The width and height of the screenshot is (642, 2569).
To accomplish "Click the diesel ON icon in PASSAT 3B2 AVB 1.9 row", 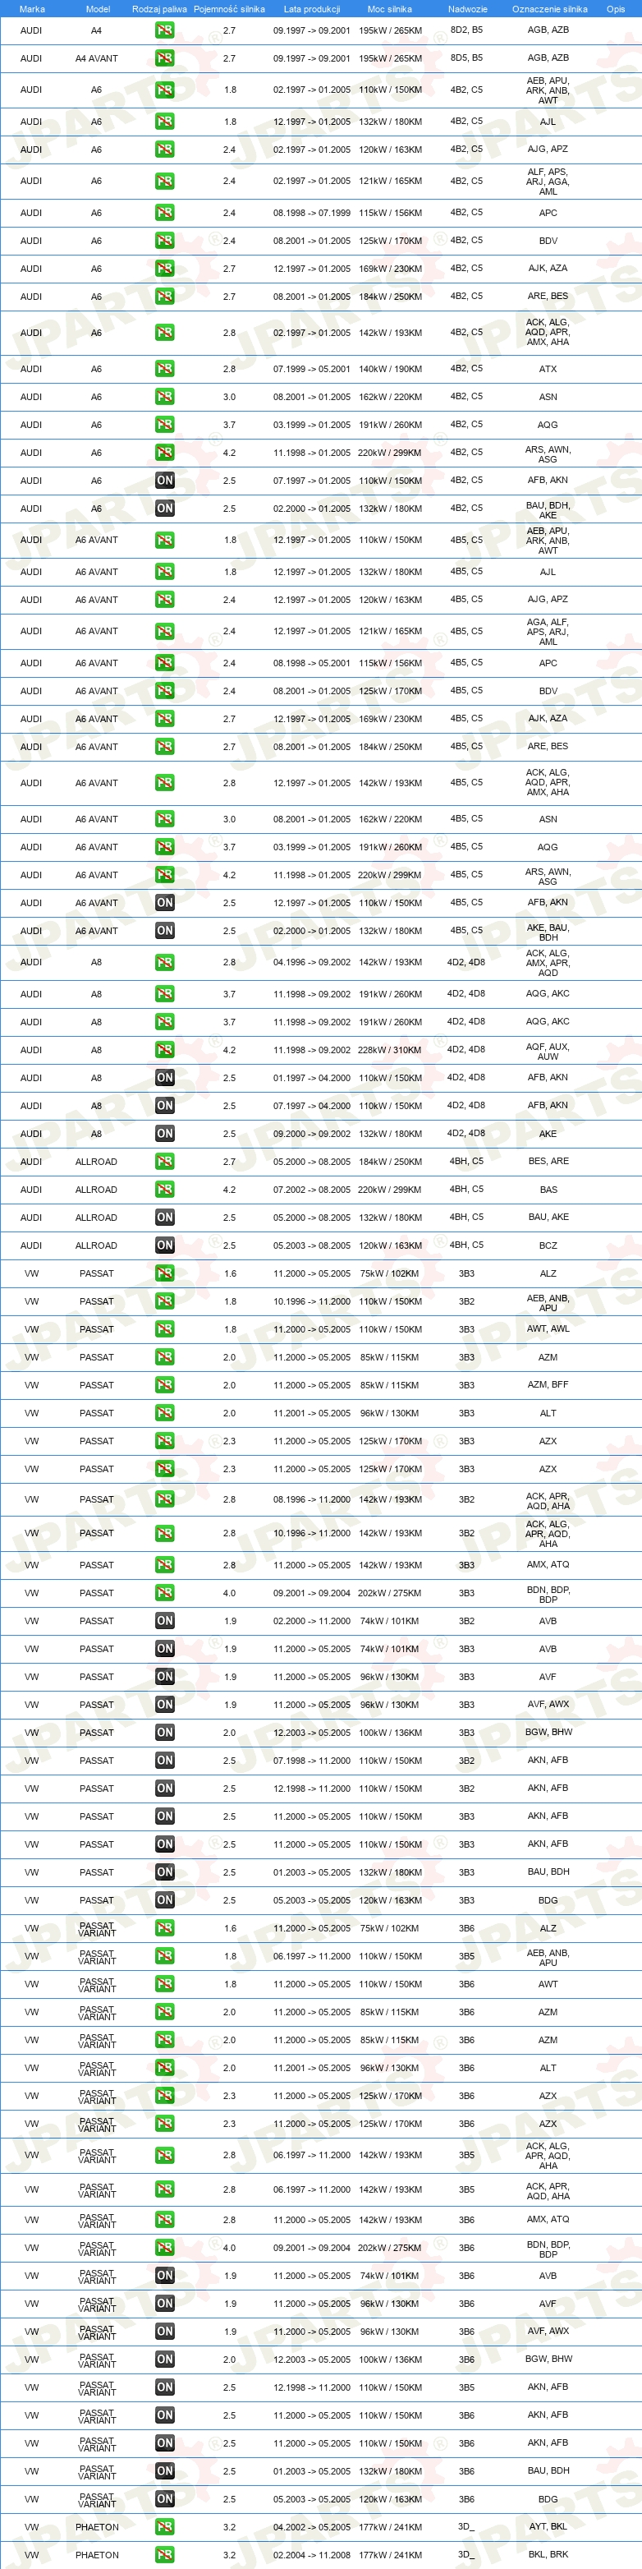I will coord(164,1622).
